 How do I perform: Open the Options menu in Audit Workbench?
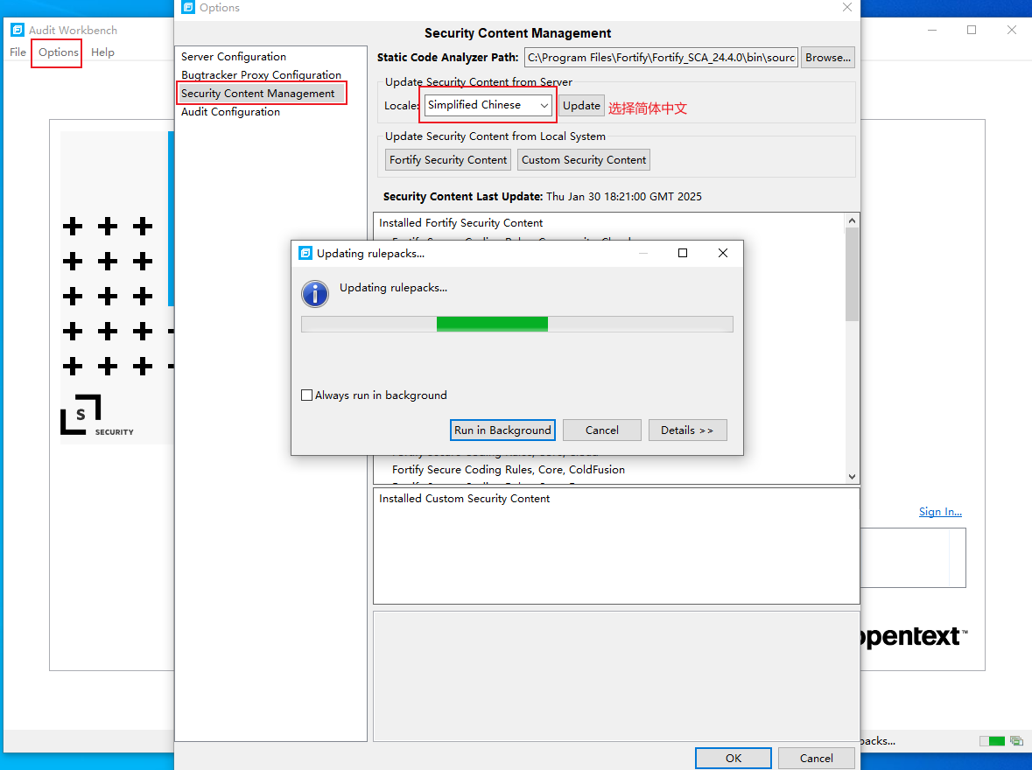(58, 52)
